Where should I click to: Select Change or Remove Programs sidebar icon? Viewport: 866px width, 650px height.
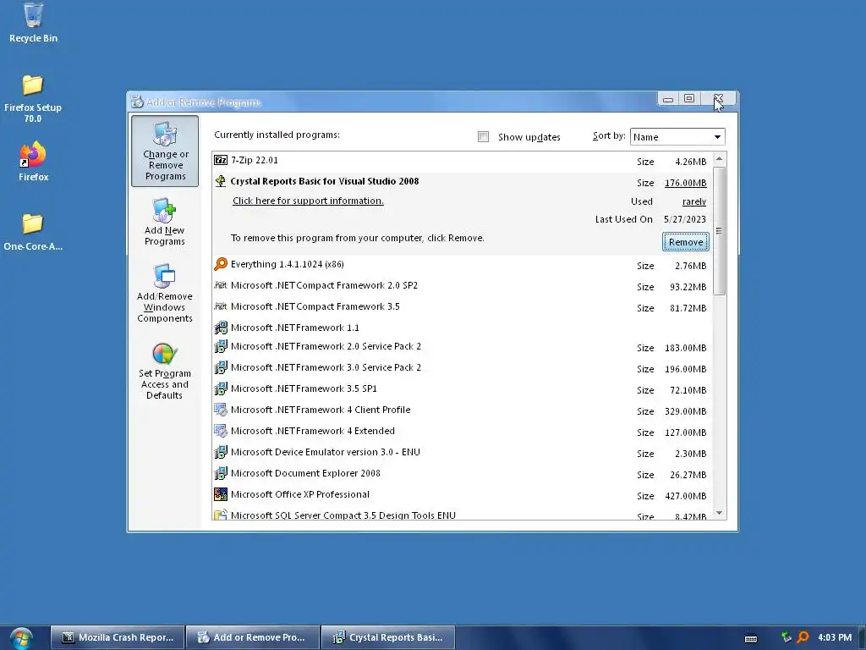pos(165,151)
